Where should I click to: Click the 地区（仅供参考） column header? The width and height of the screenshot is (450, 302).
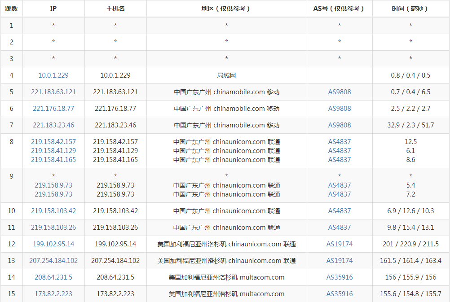point(226,9)
